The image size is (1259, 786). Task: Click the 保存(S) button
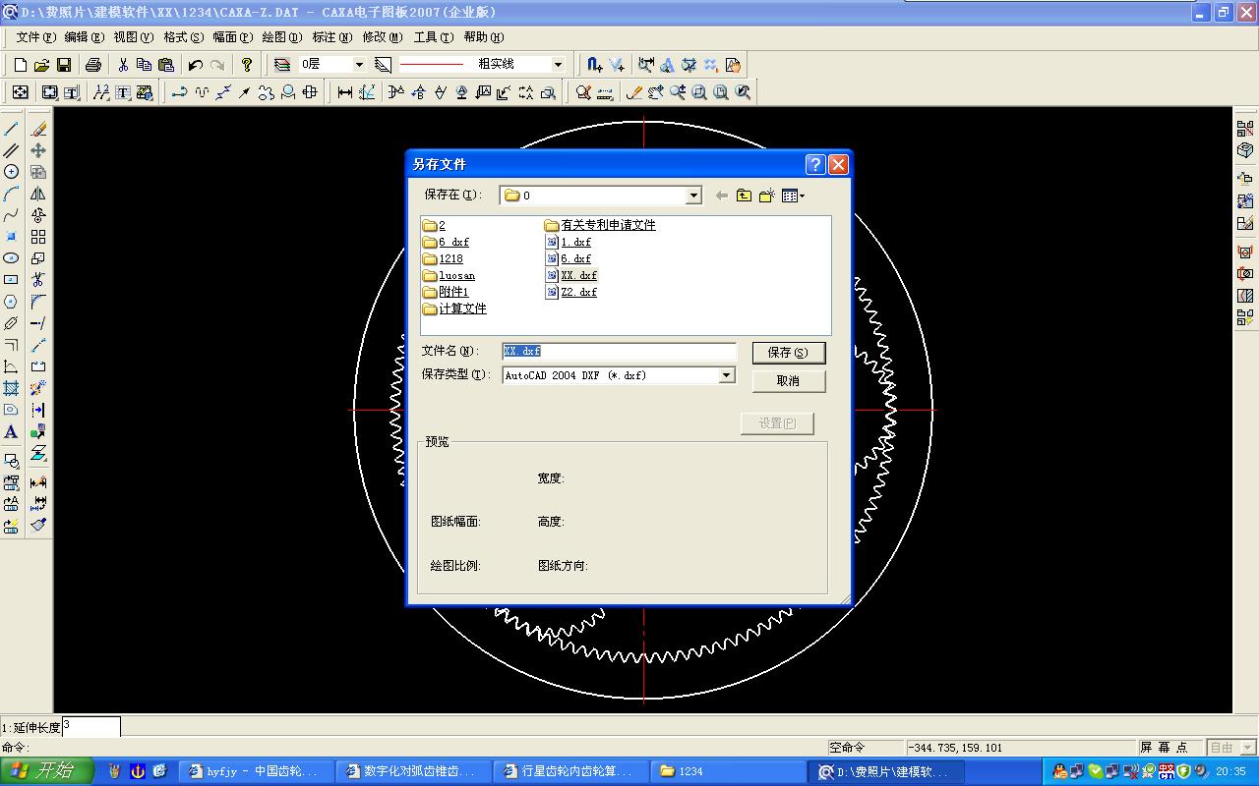789,353
